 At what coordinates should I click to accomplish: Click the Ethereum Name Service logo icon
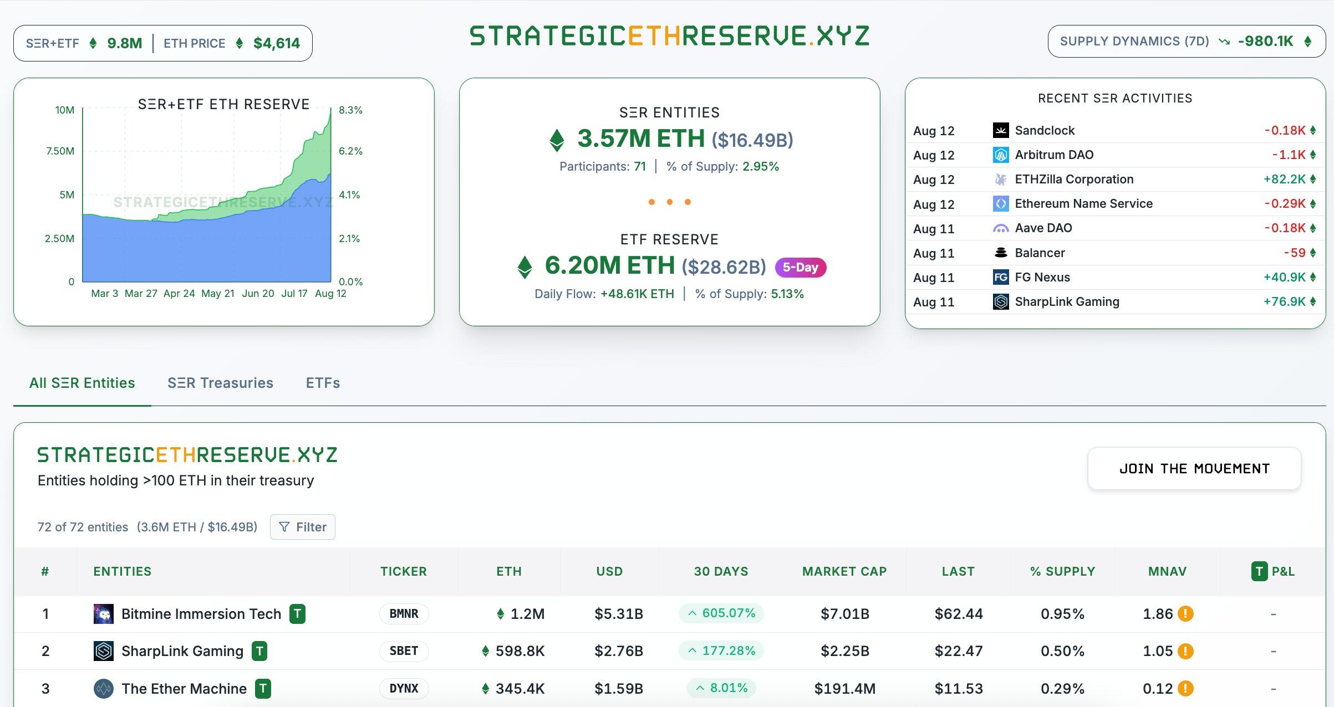pos(1000,204)
